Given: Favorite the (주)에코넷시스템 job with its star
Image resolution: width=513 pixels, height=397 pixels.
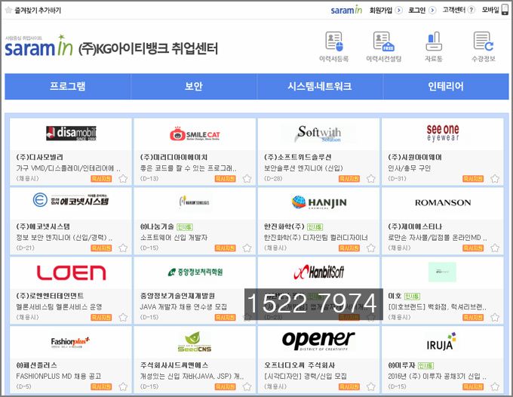Looking at the screenshot, I should click(123, 248).
